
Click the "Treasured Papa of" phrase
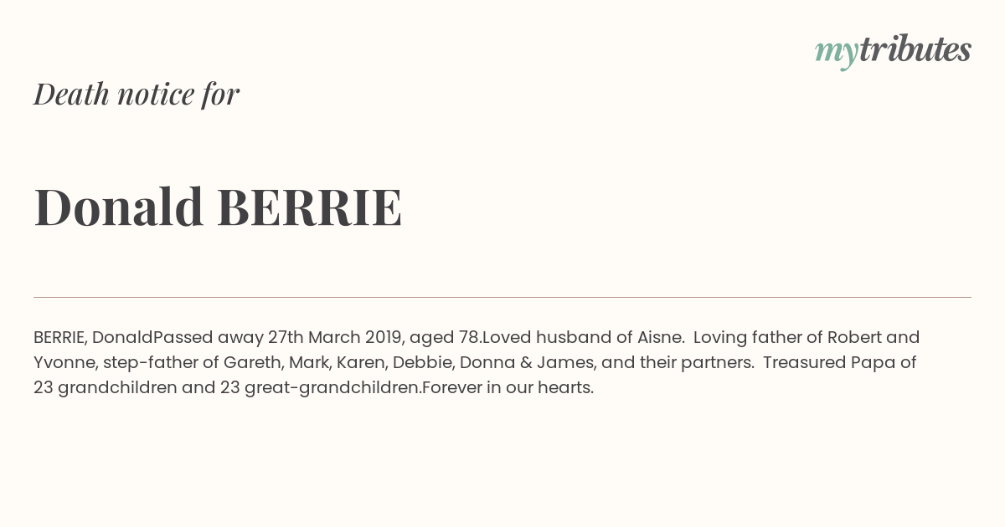tap(840, 363)
